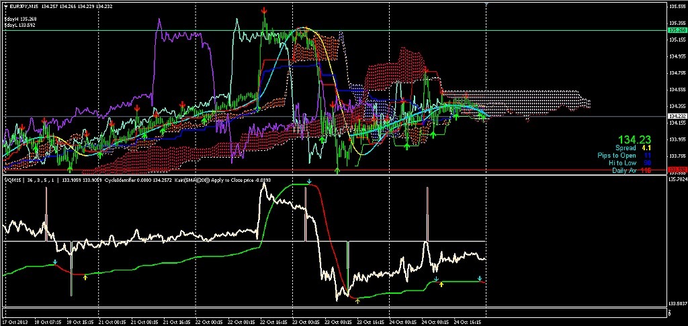Click the 22 Oct 16:15 time label

point(273,321)
